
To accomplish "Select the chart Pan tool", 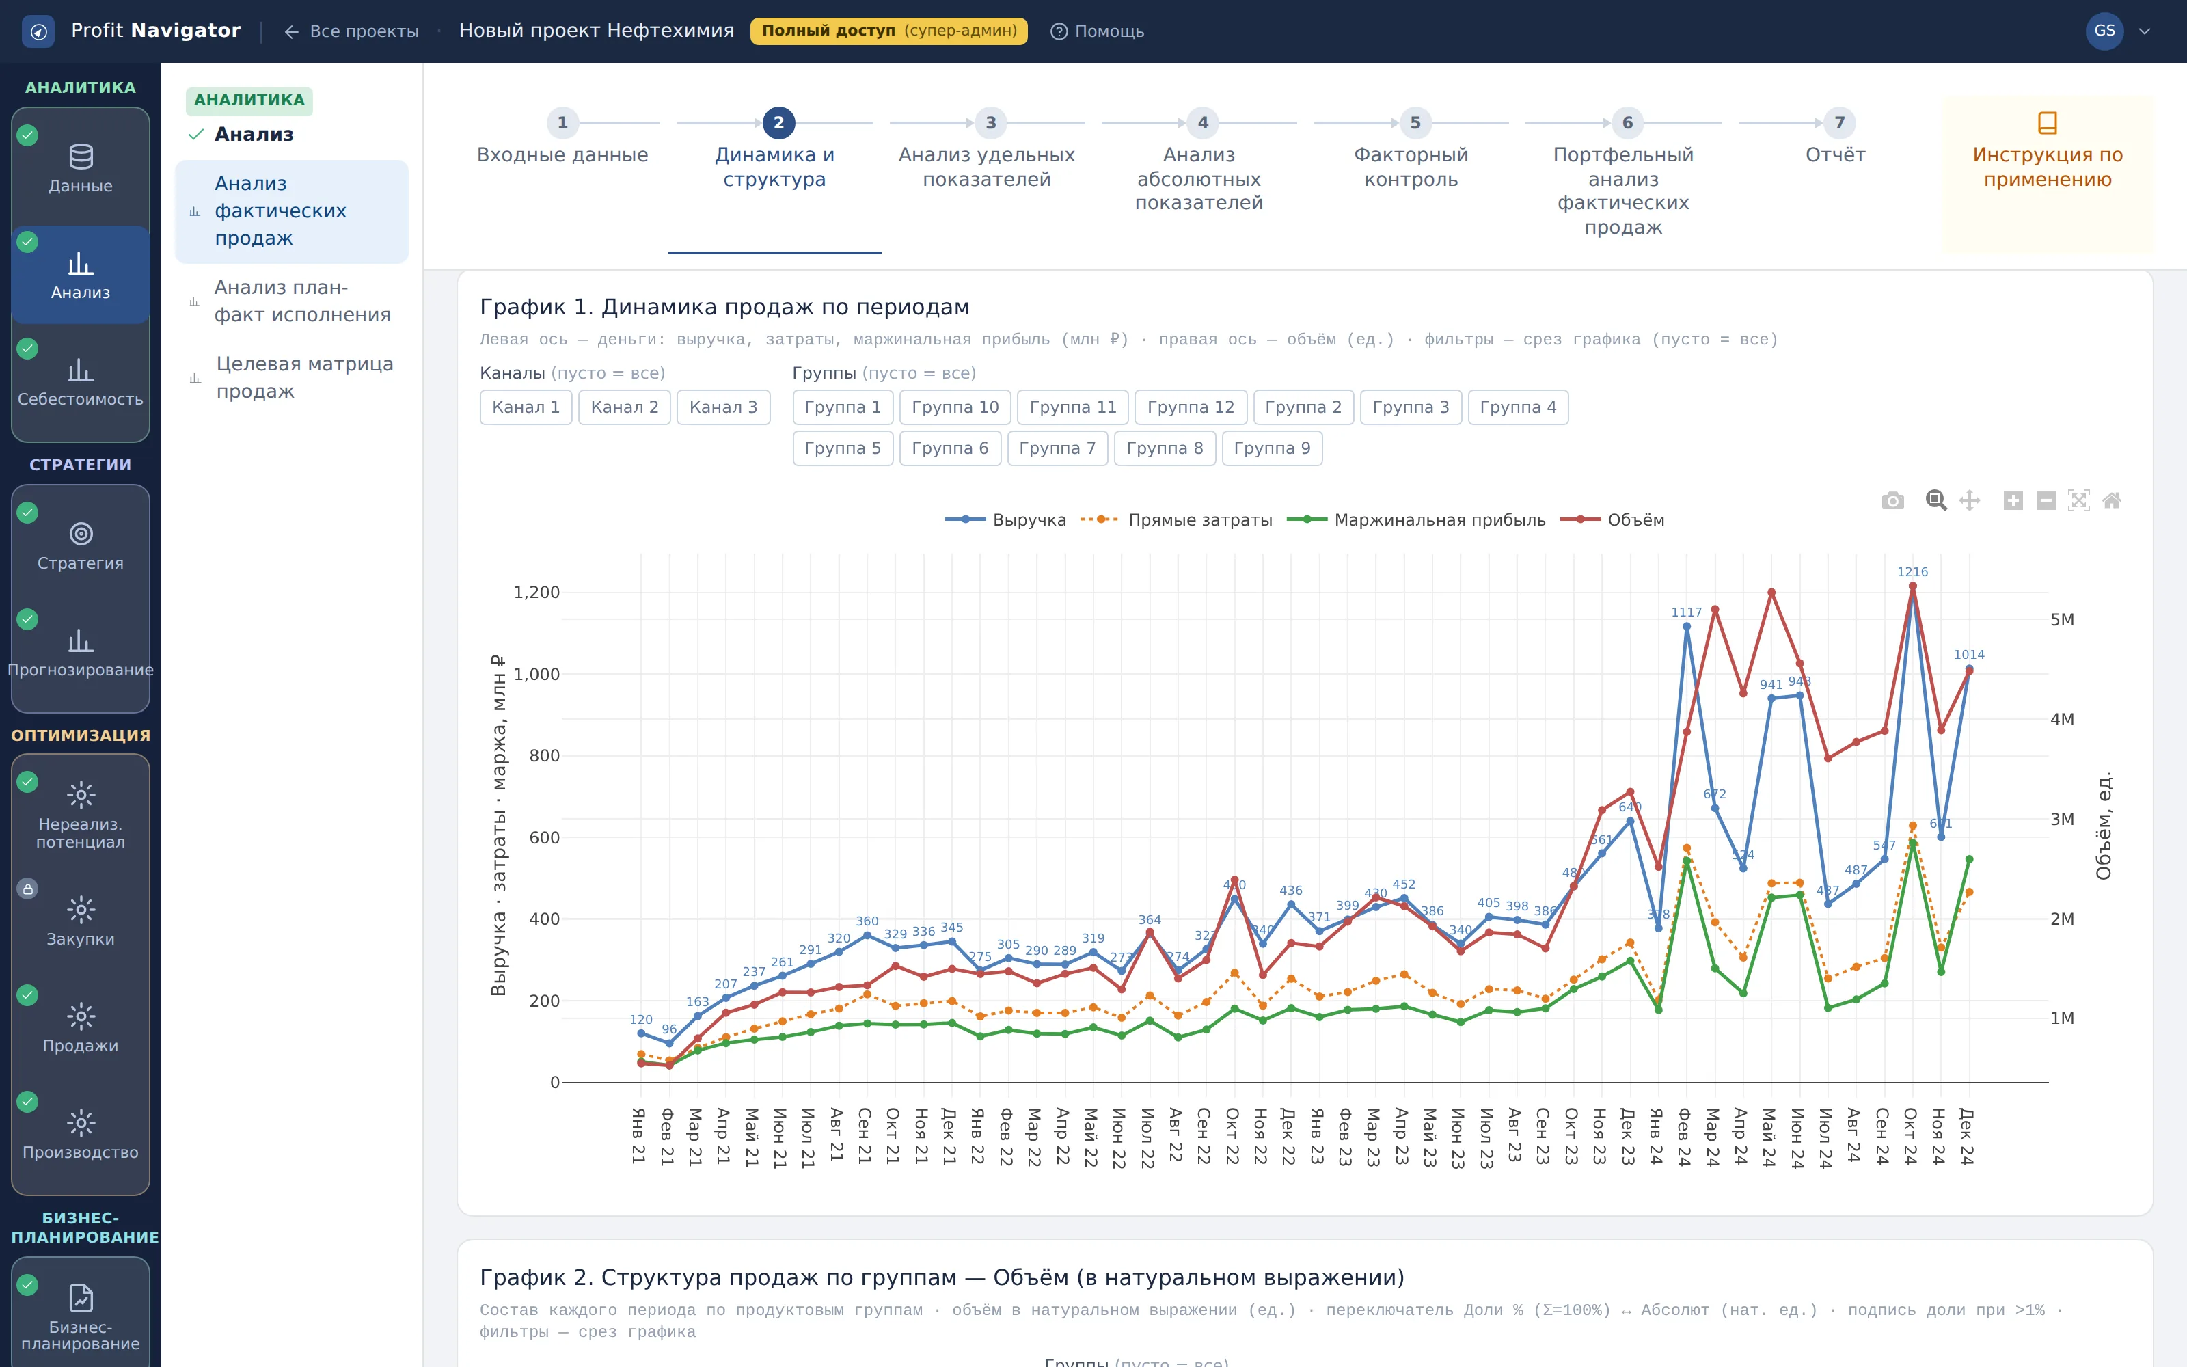I will [x=1970, y=501].
